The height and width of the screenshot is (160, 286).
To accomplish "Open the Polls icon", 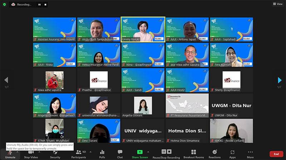I will pos(102,152).
